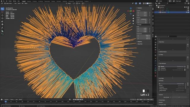190x107 pixels.
Task: Select the Annotate tool
Action: pos(2,28)
